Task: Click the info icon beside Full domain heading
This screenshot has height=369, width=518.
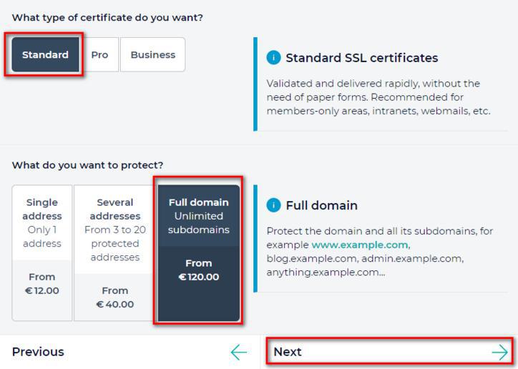Action: tap(273, 205)
